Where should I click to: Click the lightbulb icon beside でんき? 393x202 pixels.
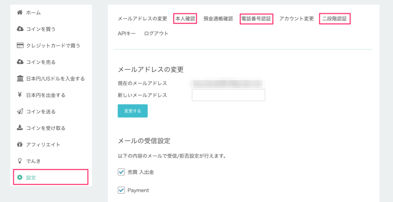tap(20, 161)
